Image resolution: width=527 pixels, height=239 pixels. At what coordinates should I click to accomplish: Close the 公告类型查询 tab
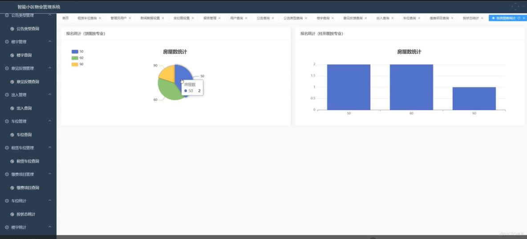(306, 18)
